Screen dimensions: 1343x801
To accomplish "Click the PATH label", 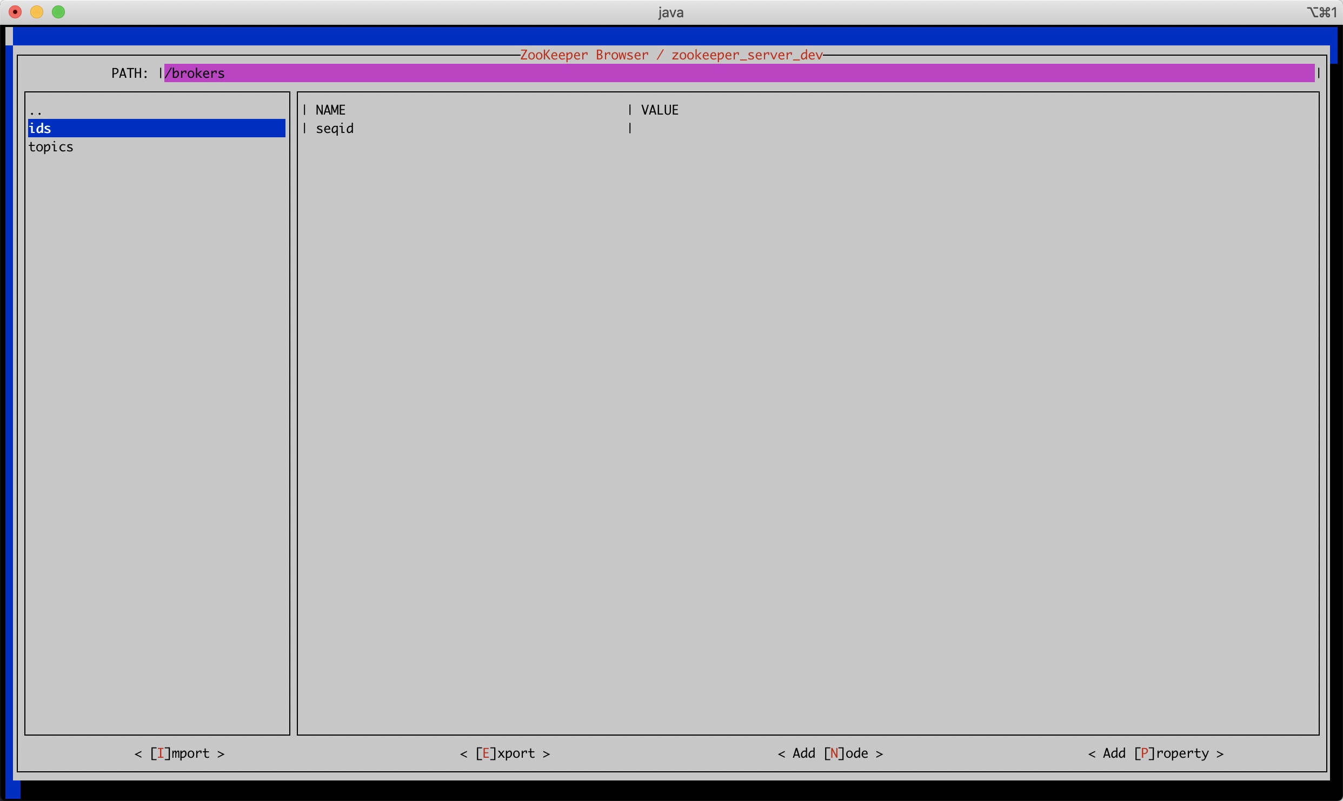I will click(129, 74).
